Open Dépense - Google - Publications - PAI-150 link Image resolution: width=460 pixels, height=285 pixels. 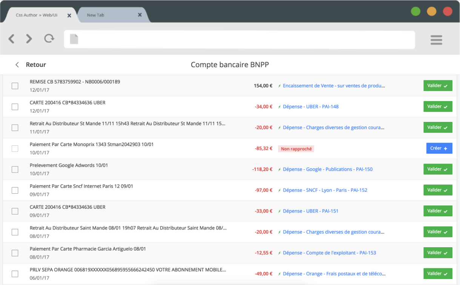pos(328,169)
